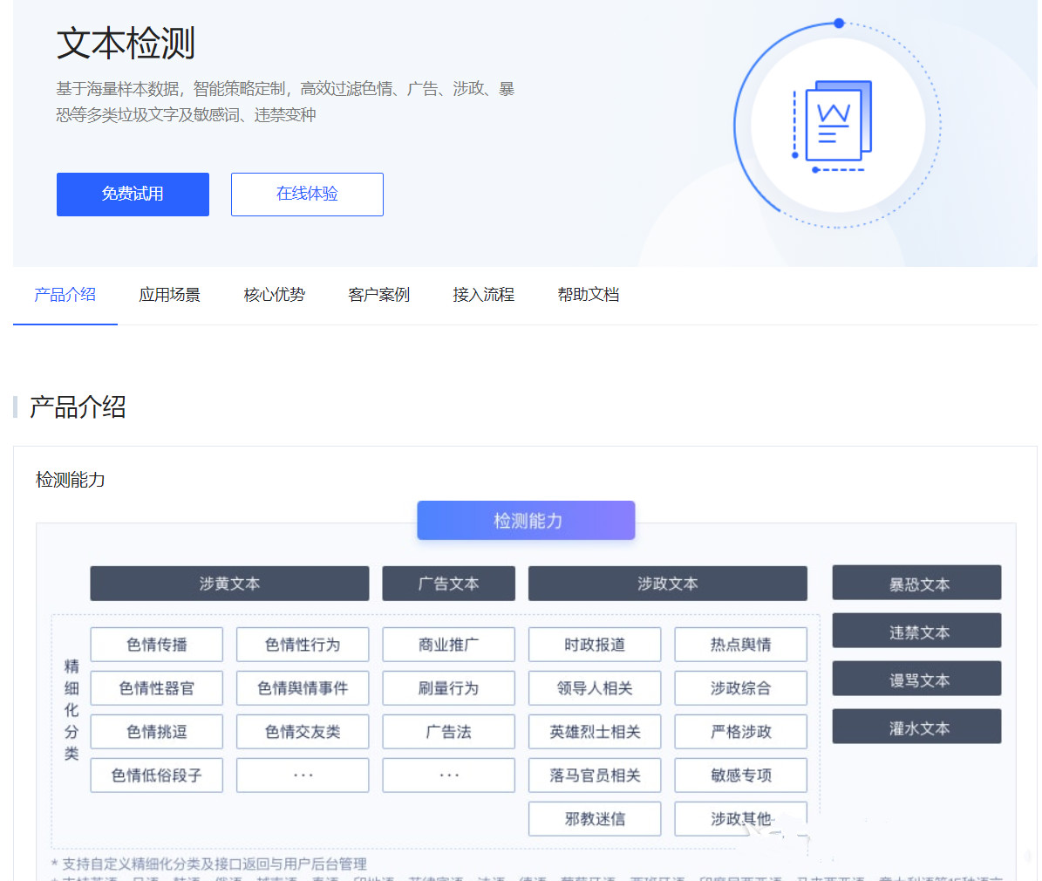Screen dimensions: 1042x881
Task: Select the 谩骂文本 category block
Action: [916, 679]
